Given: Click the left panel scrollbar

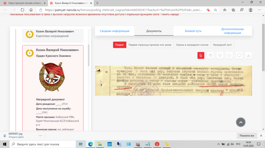Looking at the screenshot, I should pos(88,55).
